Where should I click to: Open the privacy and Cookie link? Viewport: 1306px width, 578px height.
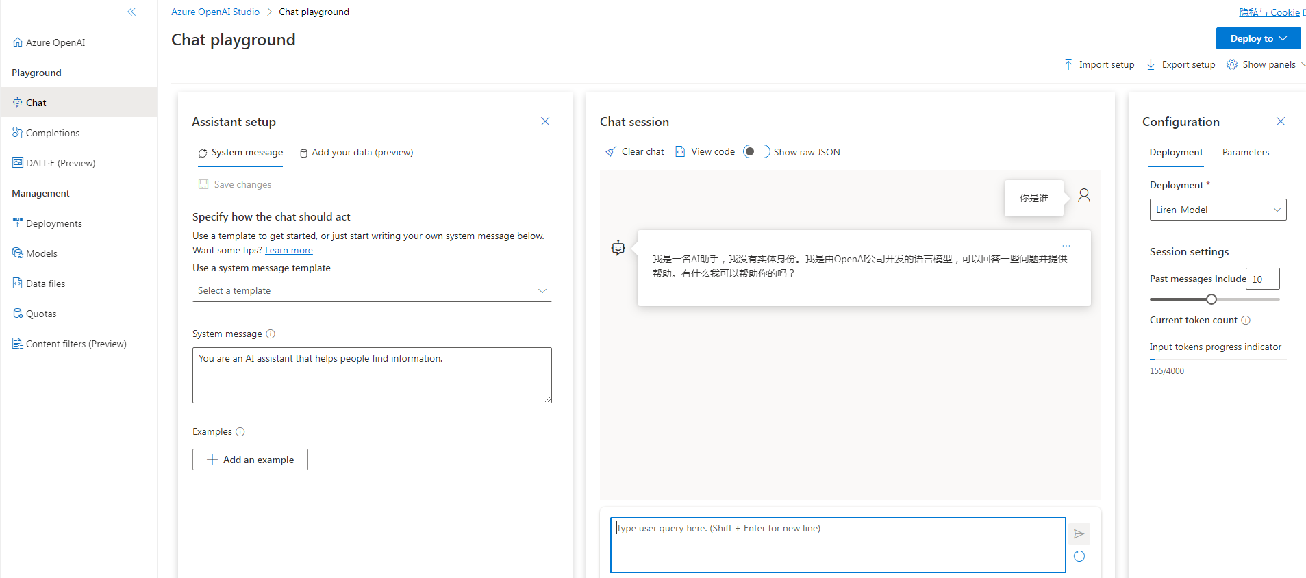coord(1269,12)
